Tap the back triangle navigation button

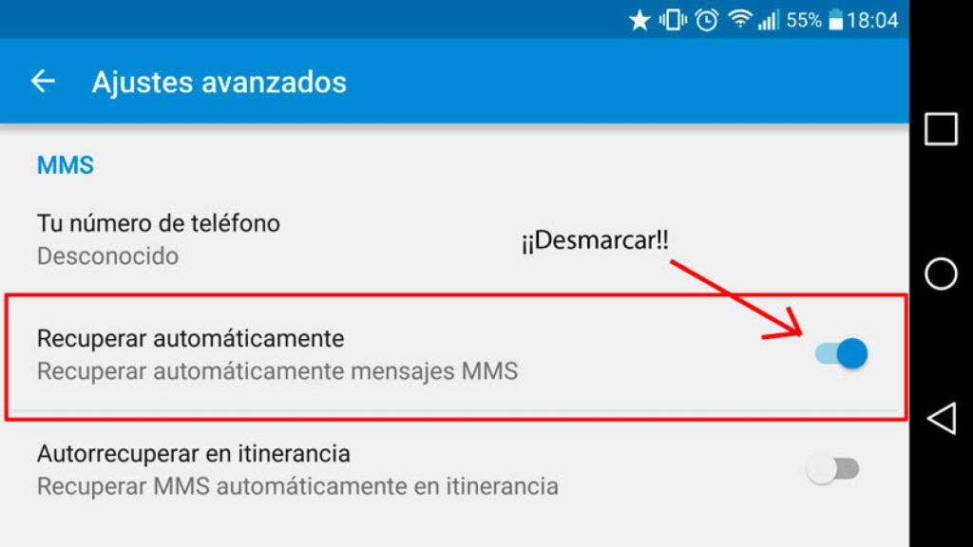coord(942,418)
